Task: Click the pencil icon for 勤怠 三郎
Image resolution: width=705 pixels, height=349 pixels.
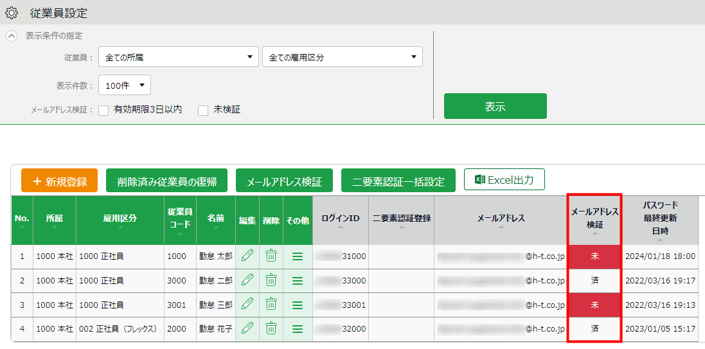Action: coord(247,305)
